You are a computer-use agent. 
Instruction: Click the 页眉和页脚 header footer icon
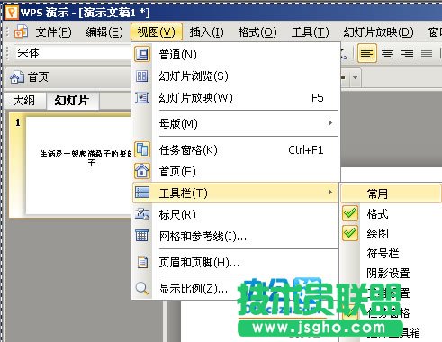[x=142, y=262]
